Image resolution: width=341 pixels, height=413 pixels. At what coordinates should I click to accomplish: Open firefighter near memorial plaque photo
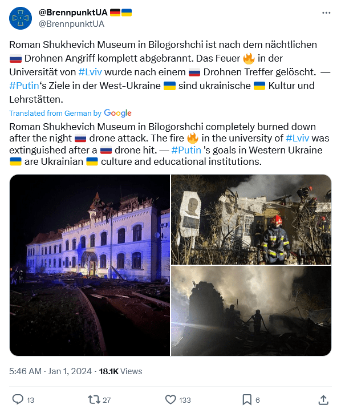pyautogui.click(x=251, y=220)
